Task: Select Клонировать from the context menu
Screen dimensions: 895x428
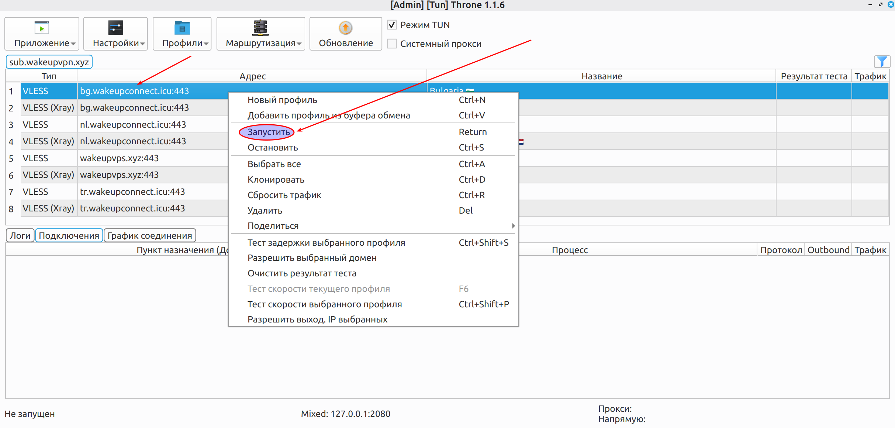Action: point(276,180)
